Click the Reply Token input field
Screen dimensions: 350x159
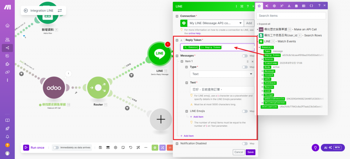217,47
